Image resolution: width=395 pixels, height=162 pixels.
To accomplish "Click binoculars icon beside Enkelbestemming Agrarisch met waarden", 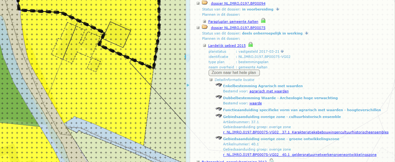I will [219, 86].
